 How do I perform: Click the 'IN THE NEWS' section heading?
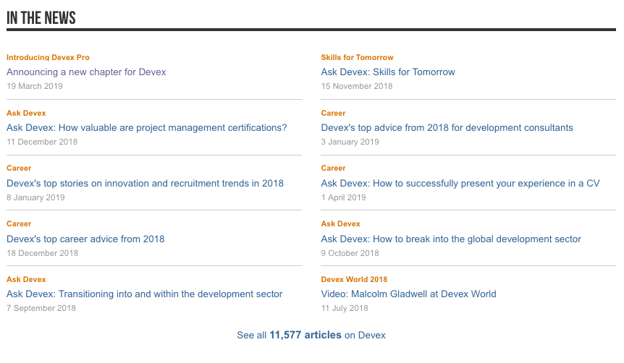41,18
